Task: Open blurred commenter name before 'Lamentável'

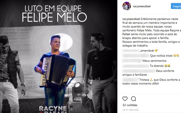Action: pyautogui.click(x=131, y=50)
